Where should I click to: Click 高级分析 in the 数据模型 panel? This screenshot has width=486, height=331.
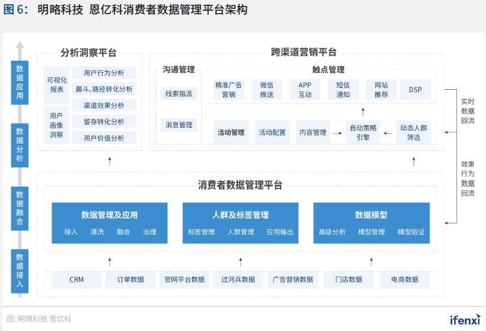(332, 232)
